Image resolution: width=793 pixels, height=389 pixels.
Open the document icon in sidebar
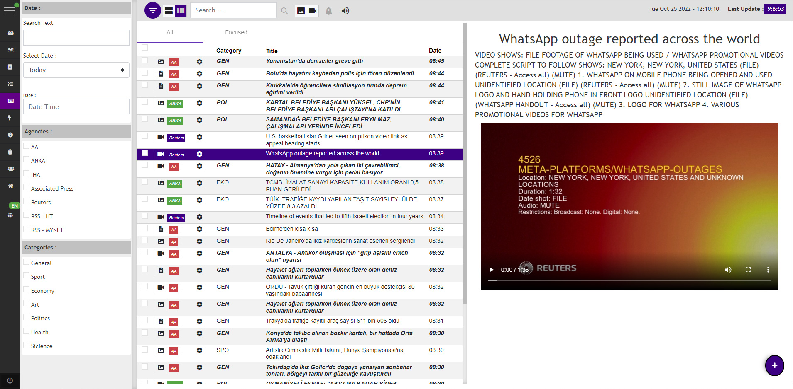tap(10, 67)
